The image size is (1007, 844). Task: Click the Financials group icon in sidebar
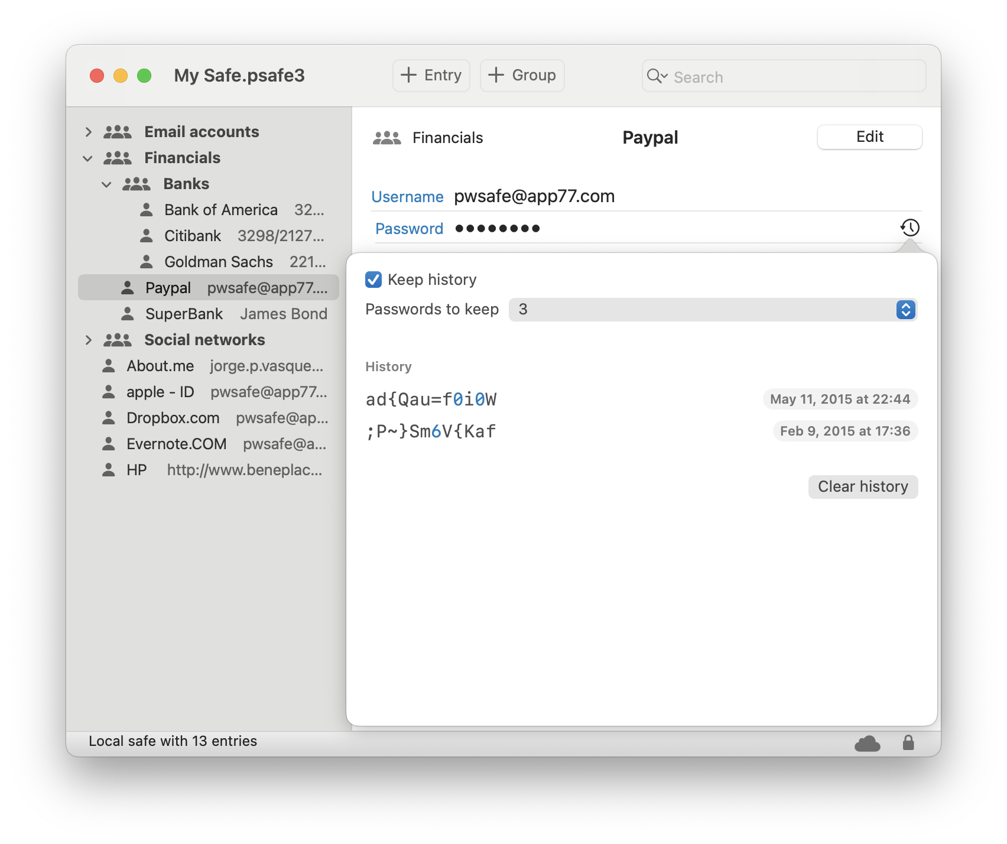[x=118, y=158]
